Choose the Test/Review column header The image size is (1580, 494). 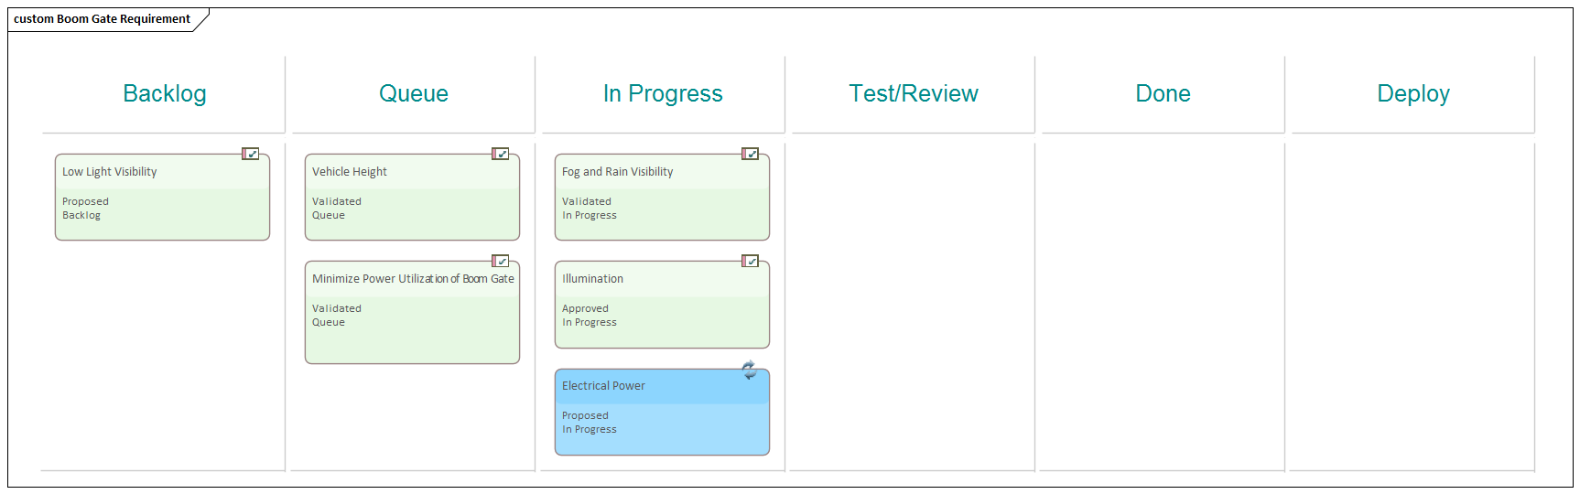pos(914,93)
